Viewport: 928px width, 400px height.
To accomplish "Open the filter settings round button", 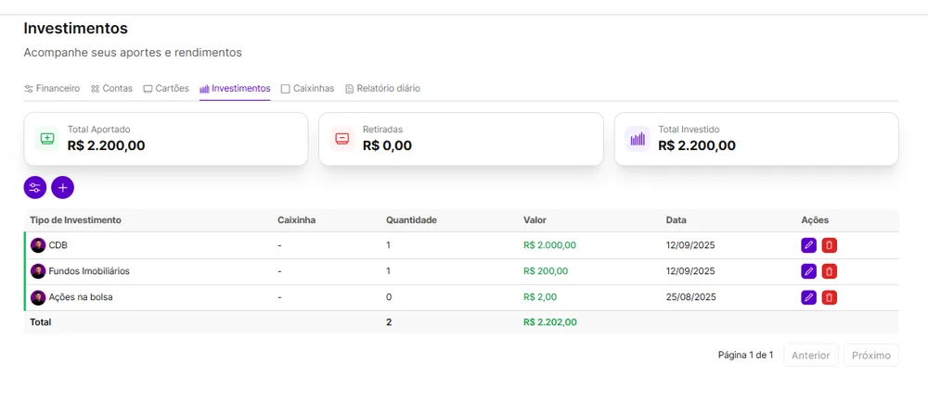I will pos(35,187).
